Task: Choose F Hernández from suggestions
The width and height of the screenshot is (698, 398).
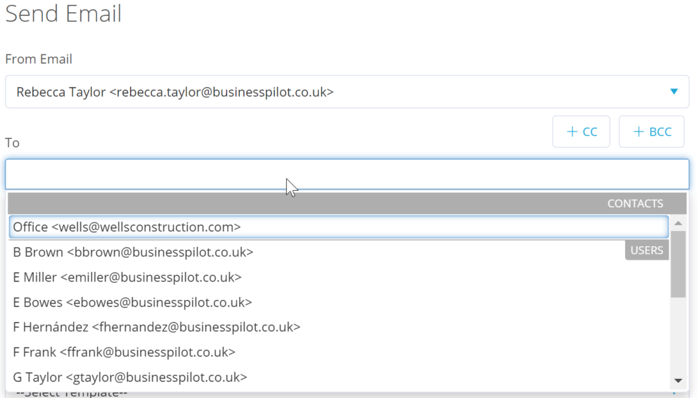Action: (x=156, y=327)
